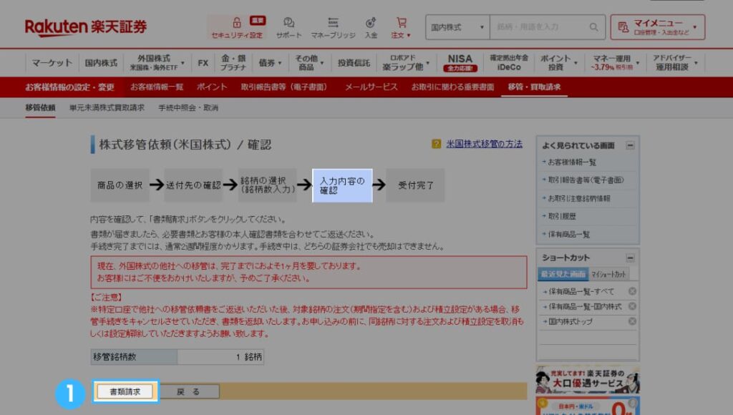Click the サポート support icon
Image resolution: width=733 pixels, height=415 pixels.
288,21
